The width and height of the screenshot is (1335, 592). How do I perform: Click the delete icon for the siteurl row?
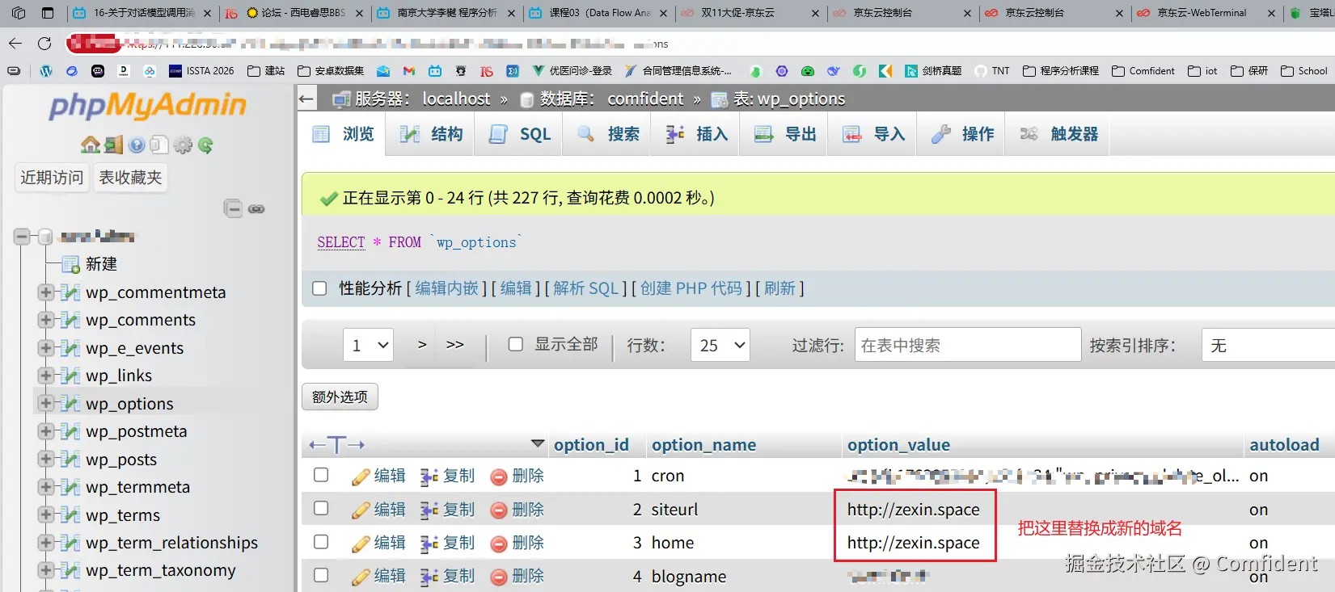(x=518, y=510)
